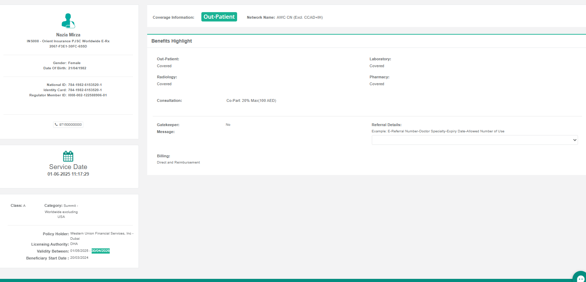Click the Out-Patient coverage badge
The width and height of the screenshot is (586, 282).
point(219,17)
